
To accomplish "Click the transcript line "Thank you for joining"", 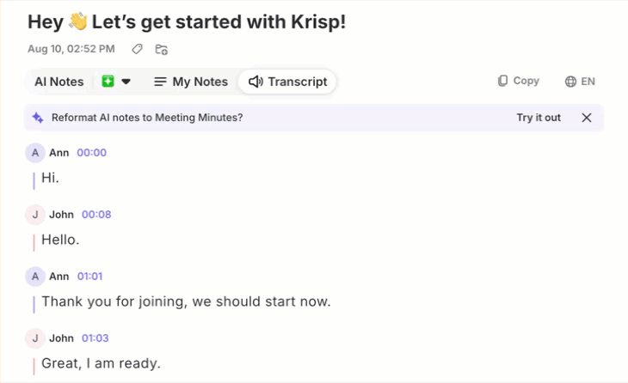I will pos(186,301).
